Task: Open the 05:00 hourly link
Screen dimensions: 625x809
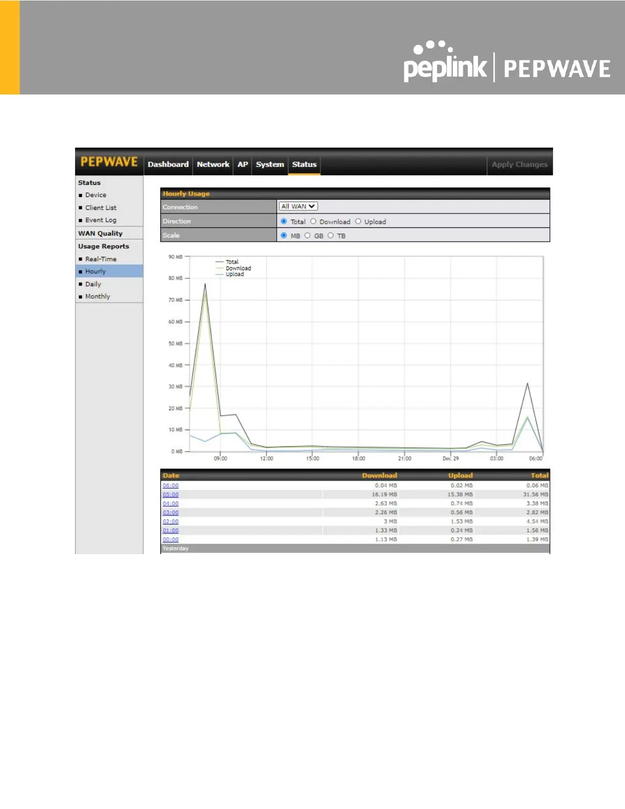Action: click(171, 495)
